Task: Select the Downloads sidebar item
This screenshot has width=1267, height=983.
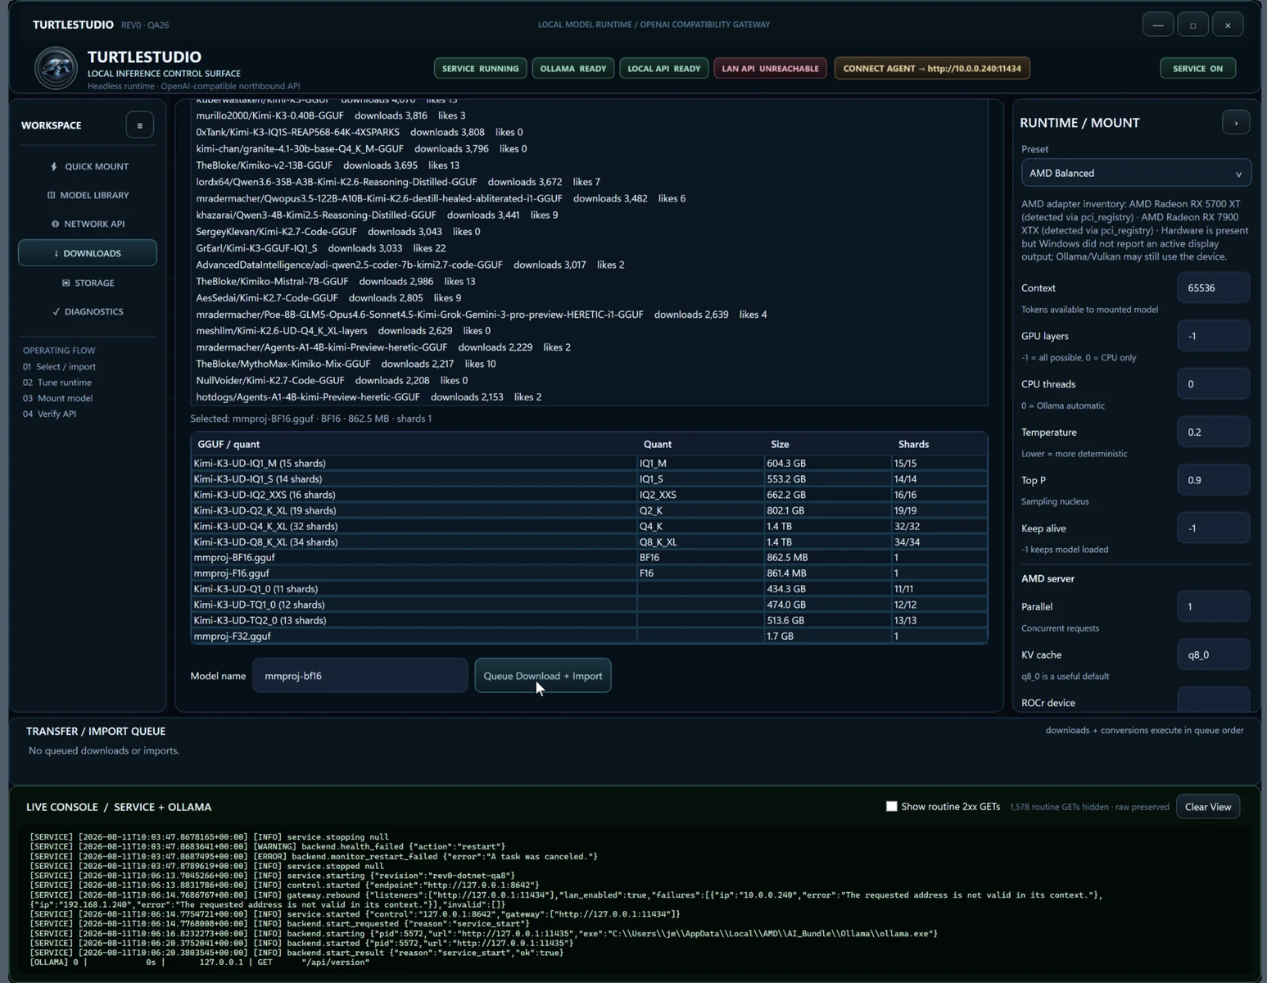Action: [x=88, y=253]
